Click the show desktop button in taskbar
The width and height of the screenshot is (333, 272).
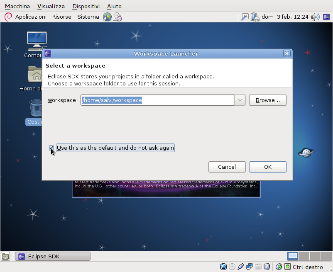pyautogui.click(x=5, y=256)
